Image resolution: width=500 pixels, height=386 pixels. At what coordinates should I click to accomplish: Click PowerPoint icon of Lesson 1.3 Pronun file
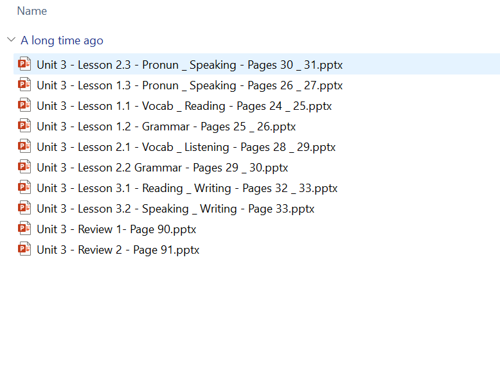coord(24,85)
